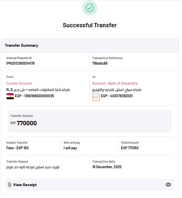
Task: Click the sender account number 1390199000000035
Action: click(x=39, y=96)
